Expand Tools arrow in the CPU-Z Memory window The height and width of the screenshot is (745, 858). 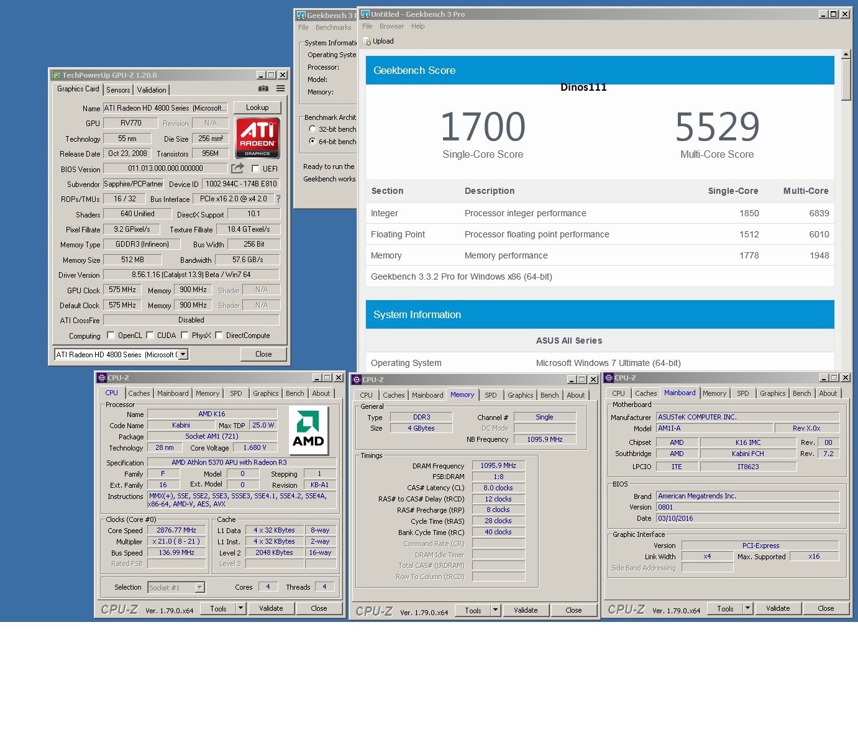point(495,610)
